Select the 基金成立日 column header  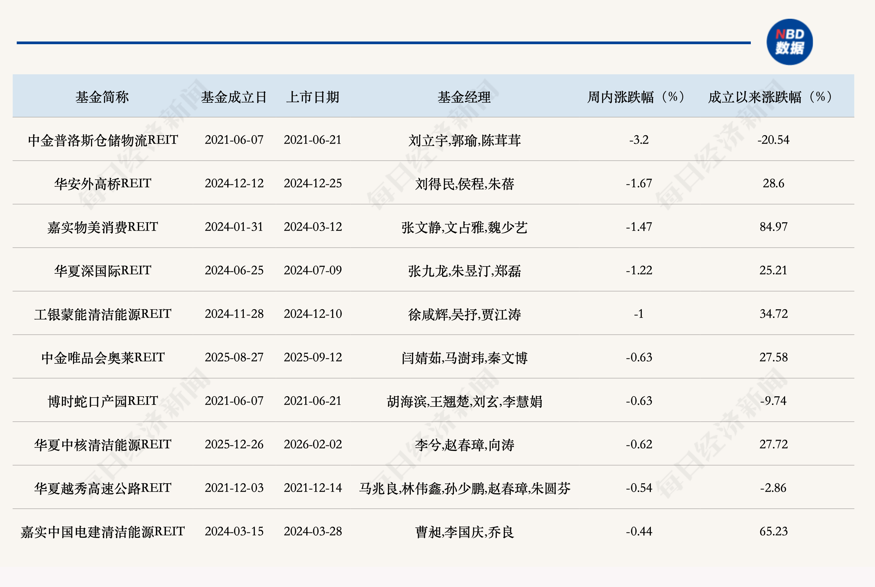[x=234, y=97]
